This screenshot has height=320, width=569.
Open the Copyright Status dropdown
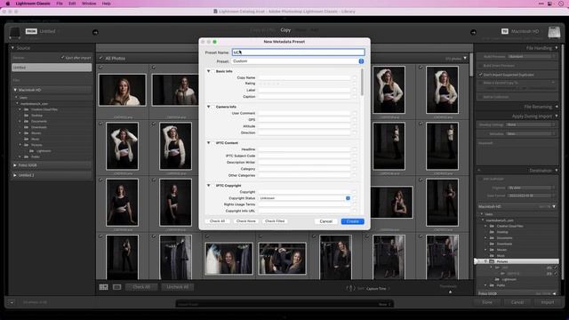(x=304, y=198)
